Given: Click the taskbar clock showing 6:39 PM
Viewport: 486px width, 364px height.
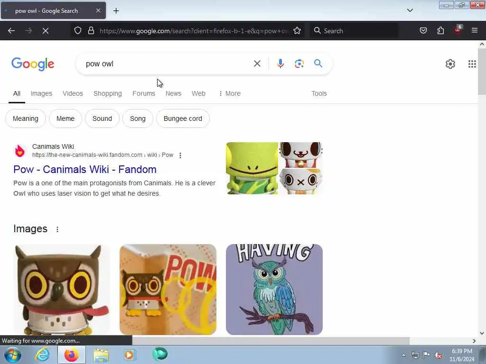Looking at the screenshot, I should [462, 355].
